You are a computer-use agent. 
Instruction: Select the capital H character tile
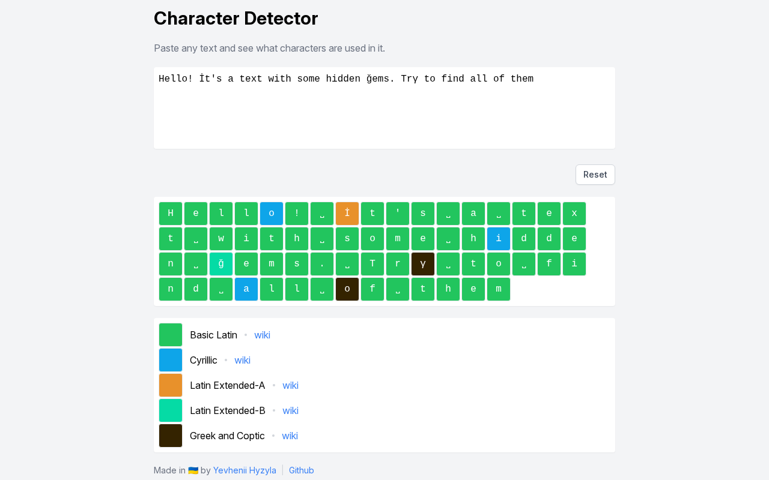tap(171, 214)
